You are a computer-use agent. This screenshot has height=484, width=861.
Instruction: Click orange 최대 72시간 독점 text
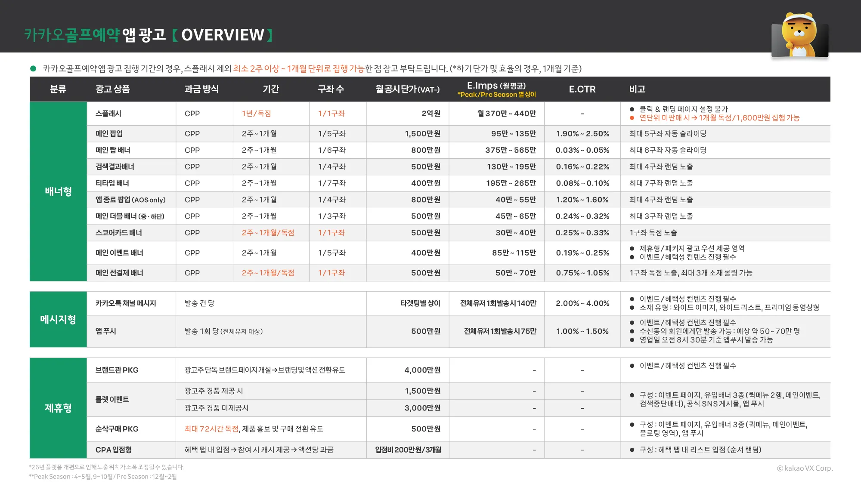click(211, 429)
